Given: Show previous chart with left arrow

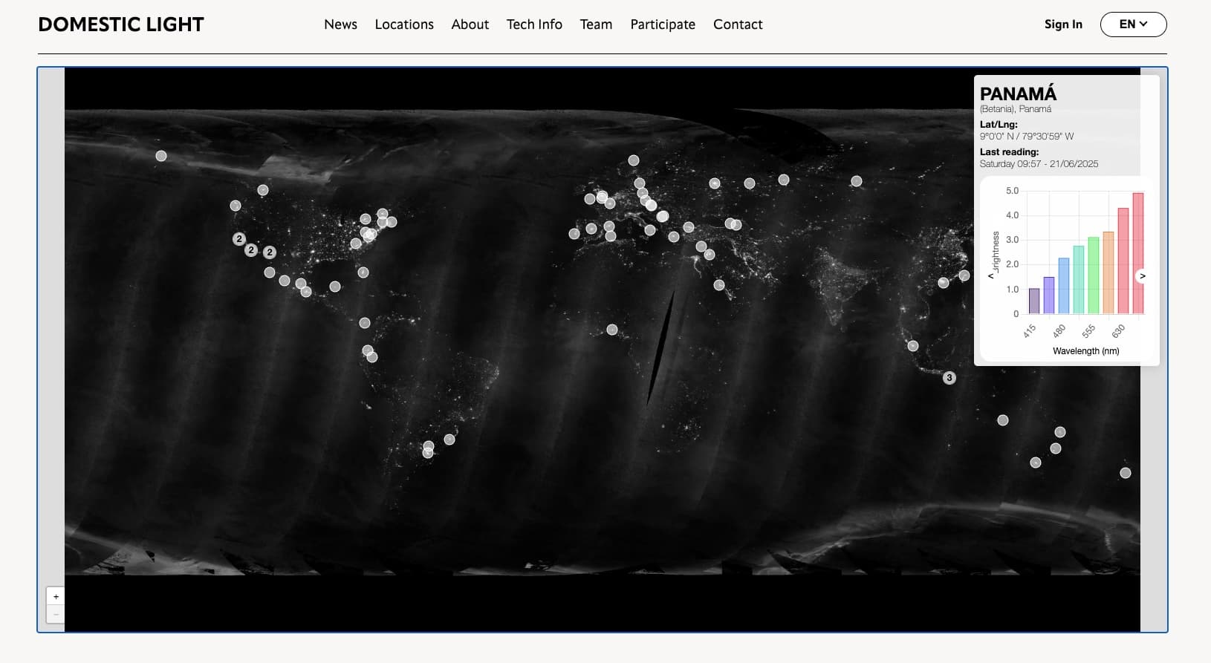Looking at the screenshot, I should point(990,276).
